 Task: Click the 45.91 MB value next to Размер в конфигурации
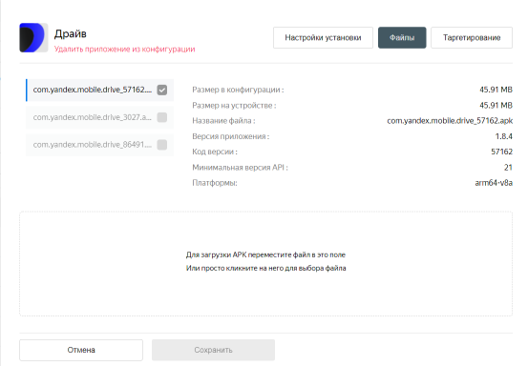(496, 90)
